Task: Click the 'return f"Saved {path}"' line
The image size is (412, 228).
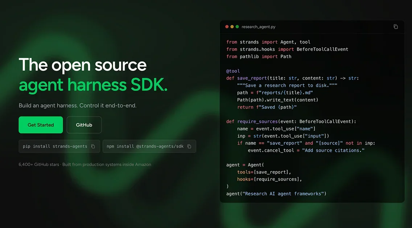Action: pos(267,107)
